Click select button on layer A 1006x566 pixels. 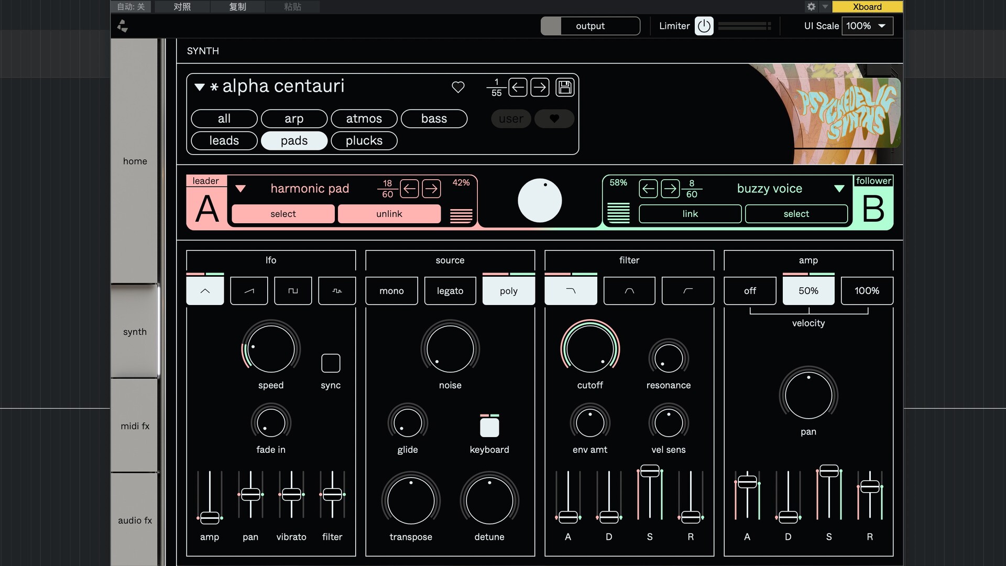283,214
